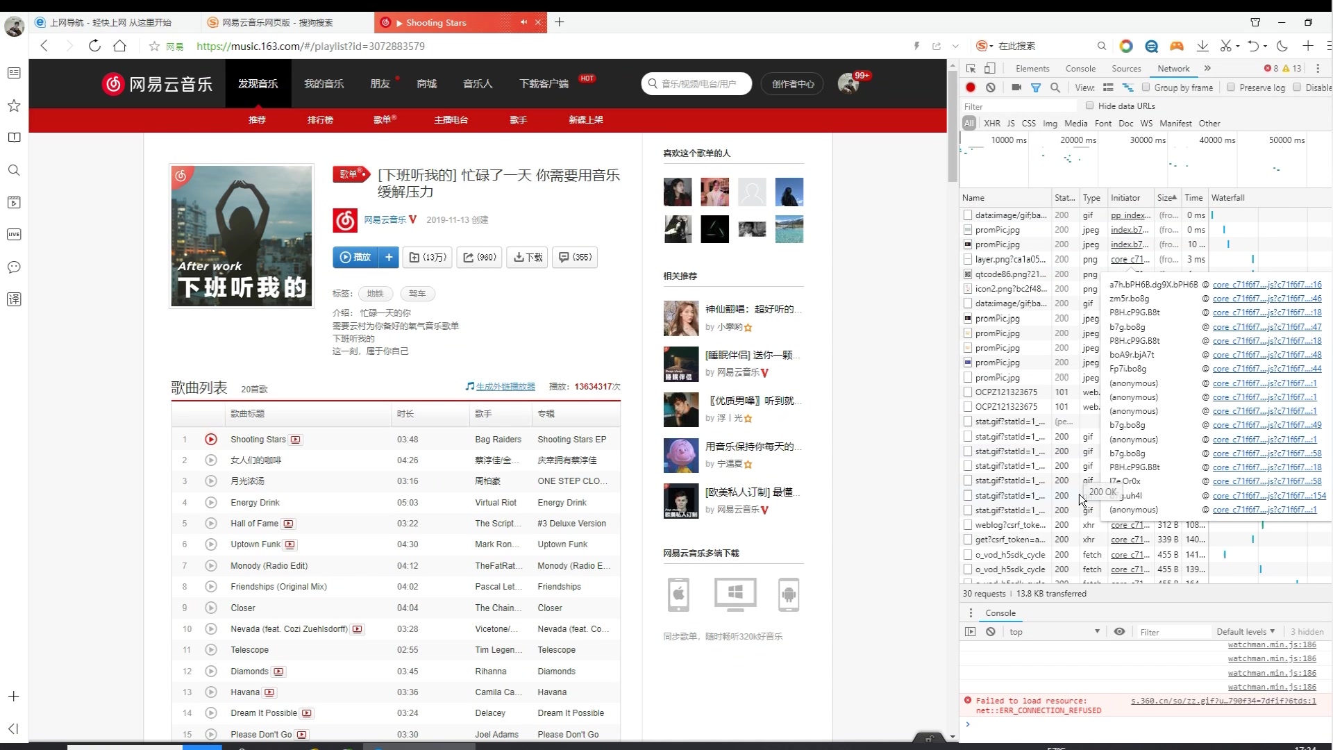Click the share playlist icon button (960)
This screenshot has height=750, width=1333.
[x=479, y=257]
